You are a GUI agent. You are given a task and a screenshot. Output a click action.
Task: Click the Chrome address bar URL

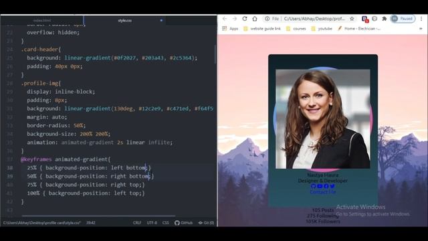pyautogui.click(x=314, y=19)
